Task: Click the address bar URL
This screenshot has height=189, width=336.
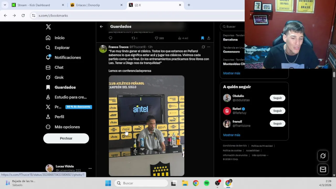Action: click(x=53, y=15)
